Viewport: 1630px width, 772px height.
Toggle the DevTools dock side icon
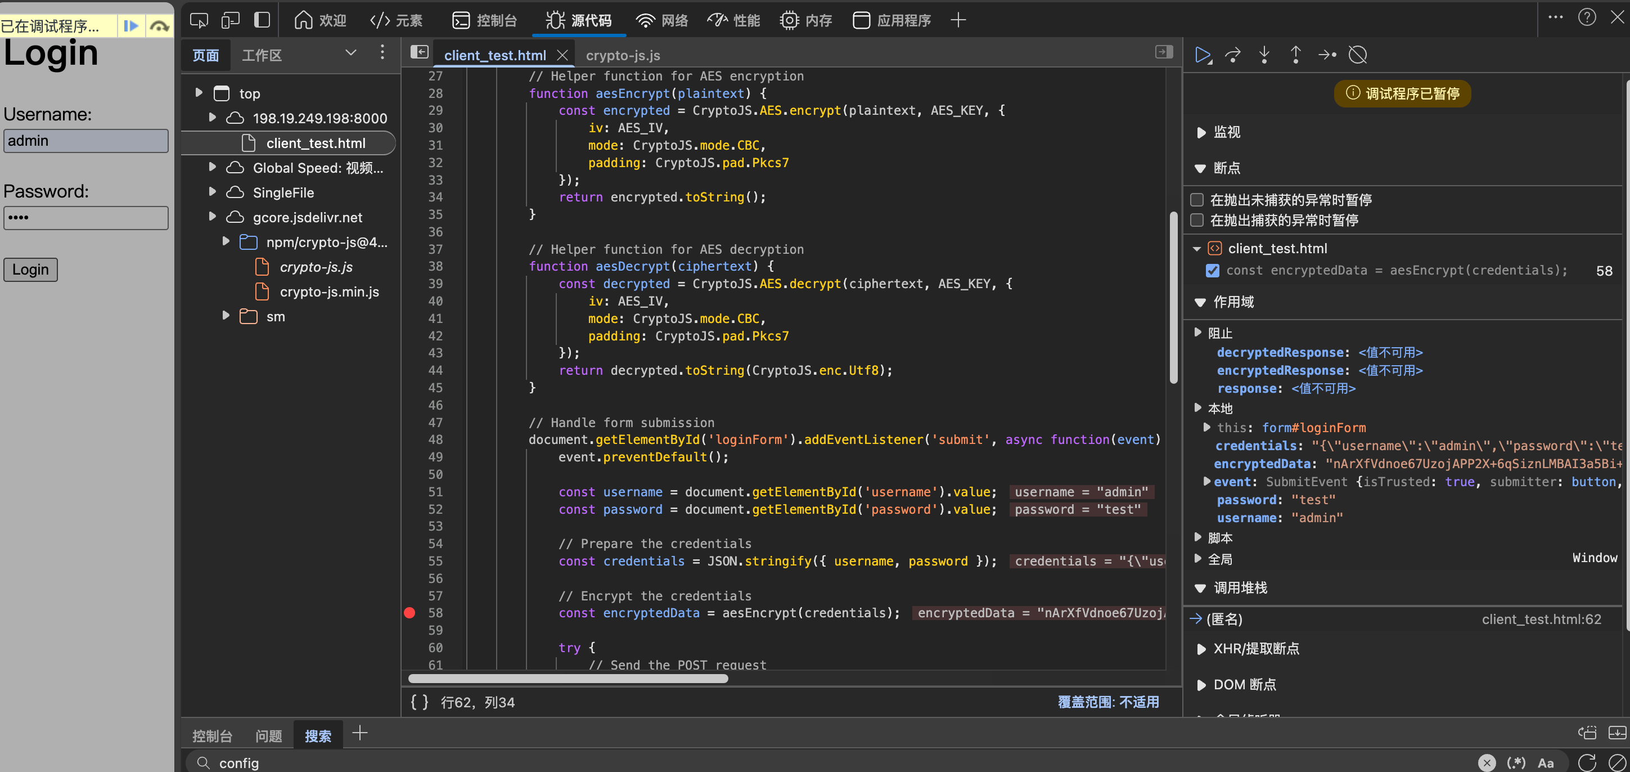(262, 20)
